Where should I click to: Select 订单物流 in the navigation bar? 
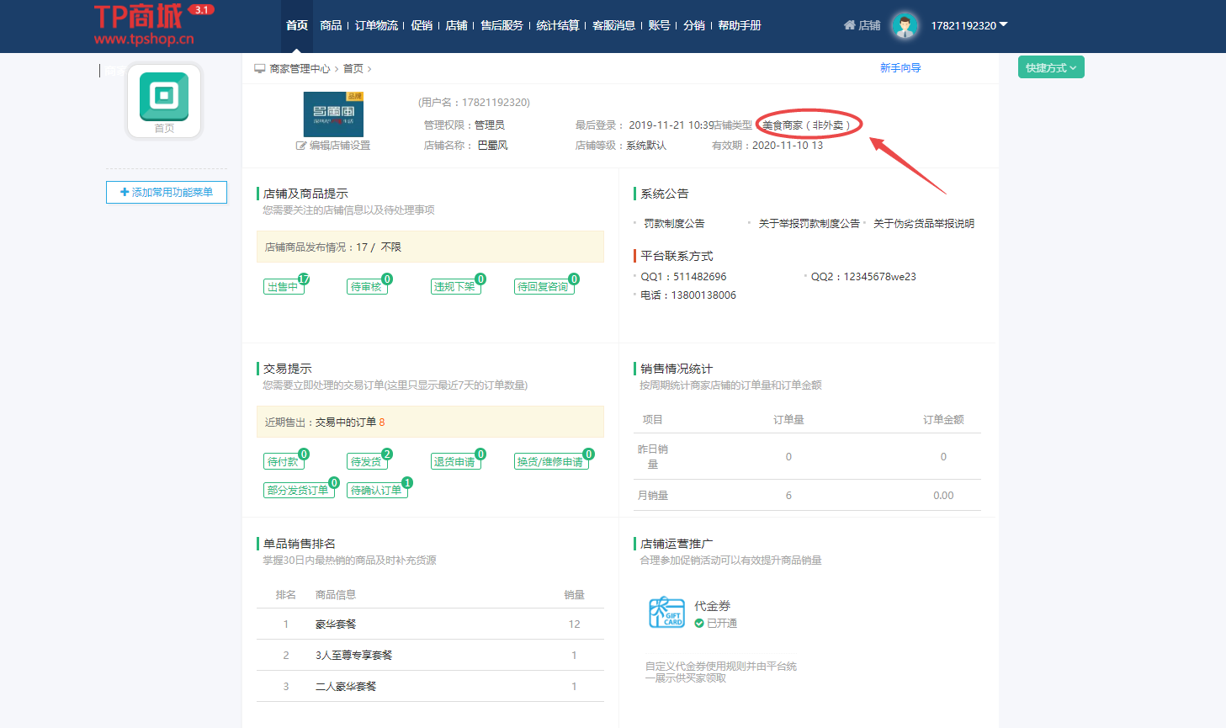tap(374, 25)
